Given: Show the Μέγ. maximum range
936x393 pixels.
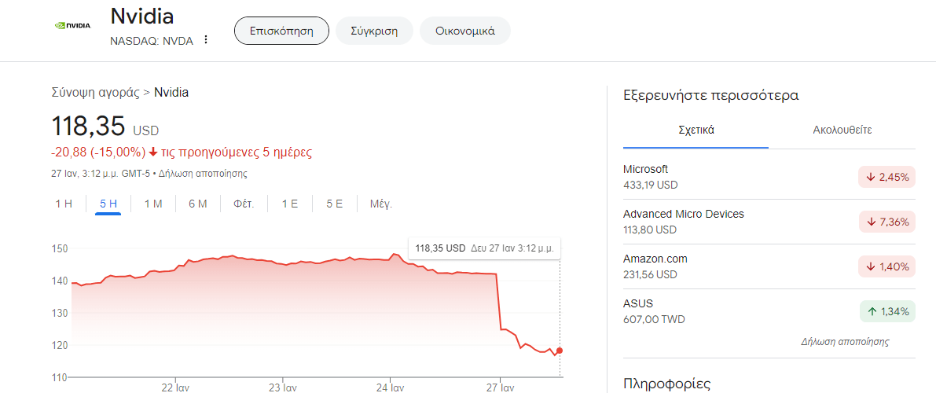Looking at the screenshot, I should click(380, 204).
